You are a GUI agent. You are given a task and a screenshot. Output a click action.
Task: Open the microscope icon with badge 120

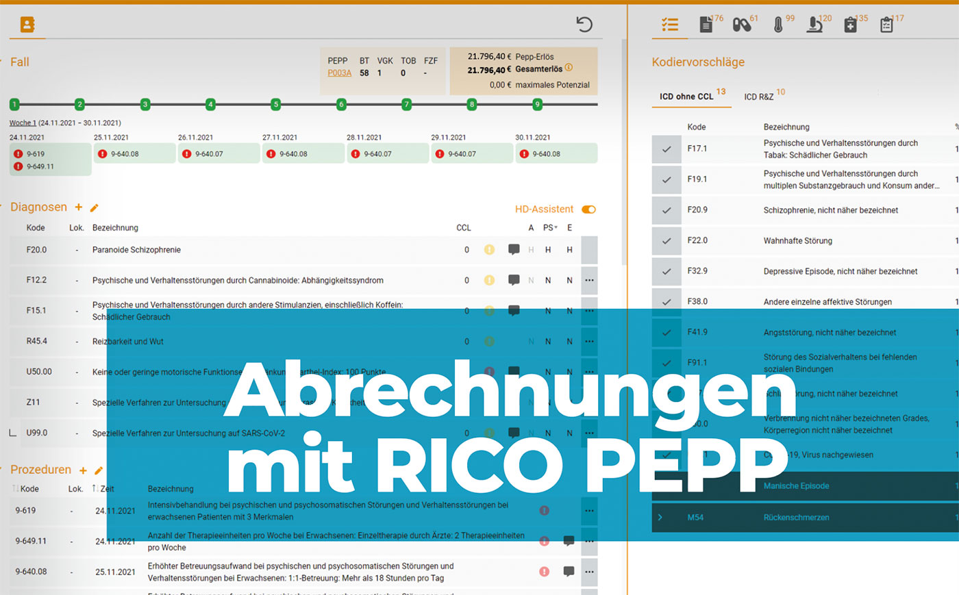pyautogui.click(x=814, y=25)
